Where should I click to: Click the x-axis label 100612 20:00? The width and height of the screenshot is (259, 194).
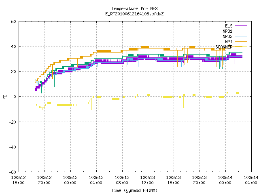[44, 180]
